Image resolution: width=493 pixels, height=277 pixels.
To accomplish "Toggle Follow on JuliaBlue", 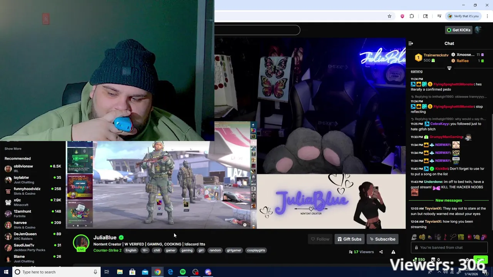I will (320, 239).
